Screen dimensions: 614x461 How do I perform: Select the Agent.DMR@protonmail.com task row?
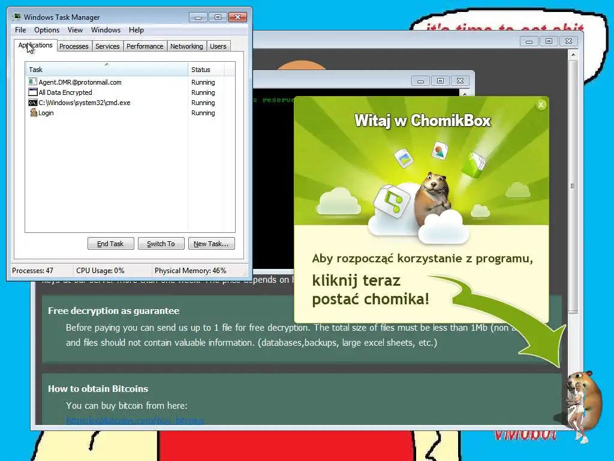coord(130,82)
